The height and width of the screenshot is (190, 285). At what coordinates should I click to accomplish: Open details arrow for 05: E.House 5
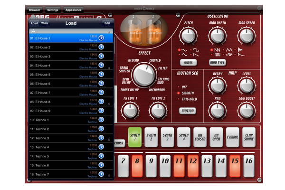pos(101,74)
